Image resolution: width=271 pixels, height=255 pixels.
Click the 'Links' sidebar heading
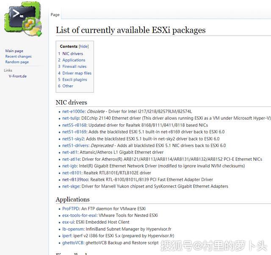(x=8, y=70)
